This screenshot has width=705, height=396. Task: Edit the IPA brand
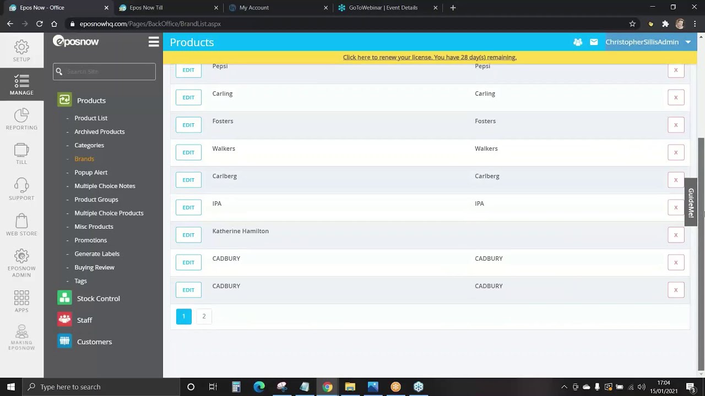[x=188, y=207]
